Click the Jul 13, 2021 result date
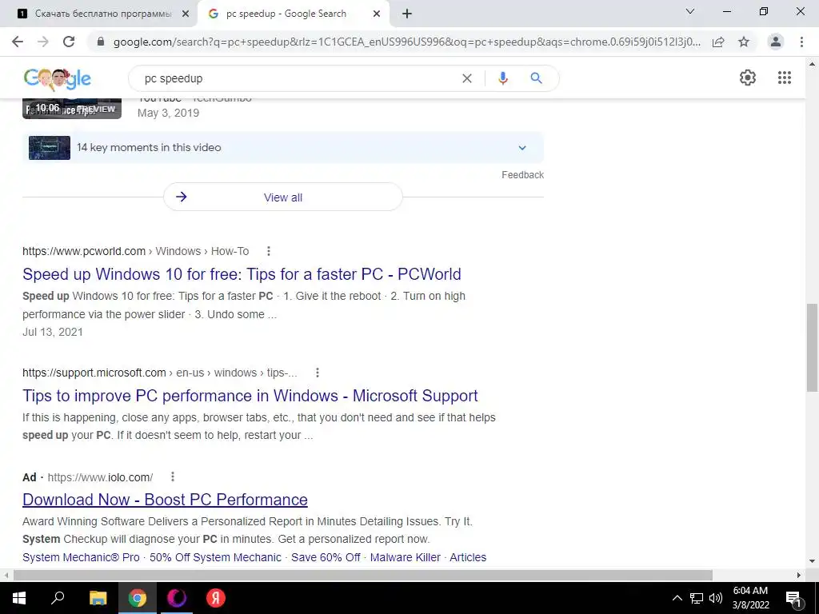Viewport: 819px width, 614px height. (53, 332)
